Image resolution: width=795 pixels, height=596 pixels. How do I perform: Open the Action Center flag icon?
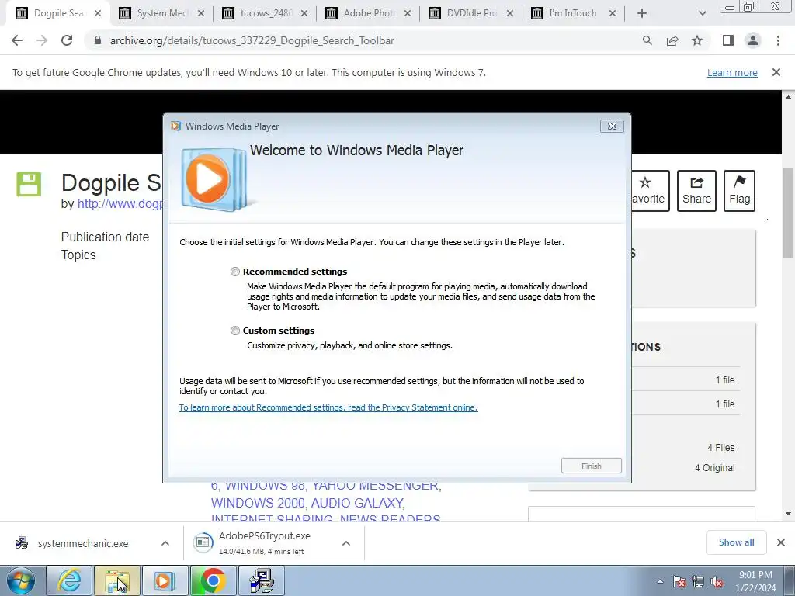click(679, 582)
